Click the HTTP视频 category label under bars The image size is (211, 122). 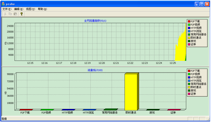pos(67,113)
